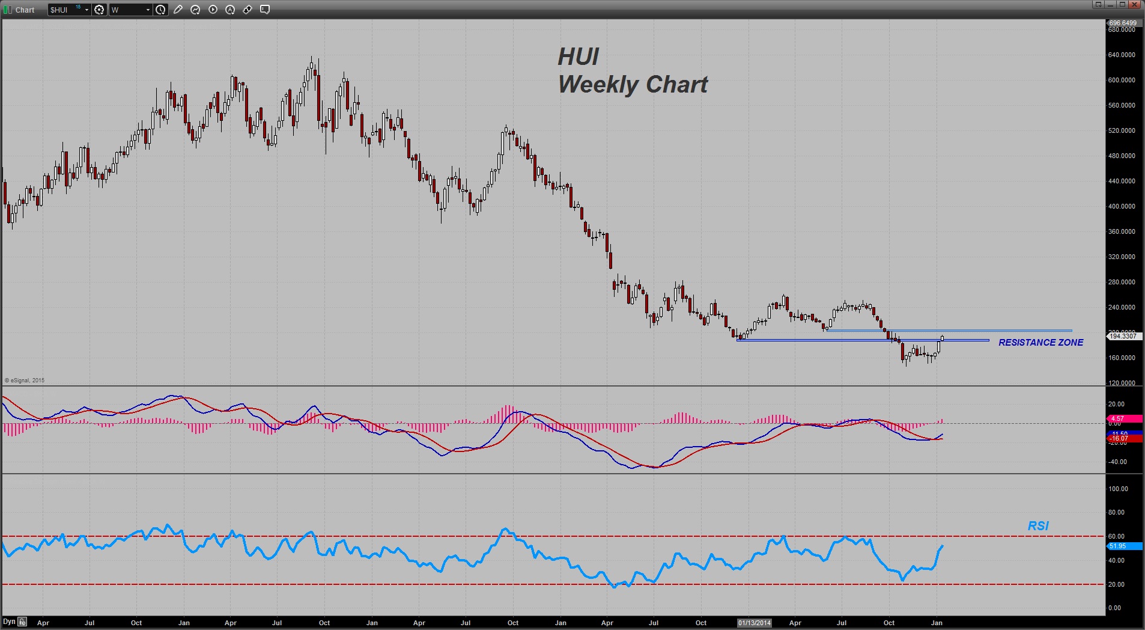This screenshot has height=630, width=1145.
Task: Open the comment bubble icon
Action: click(265, 10)
